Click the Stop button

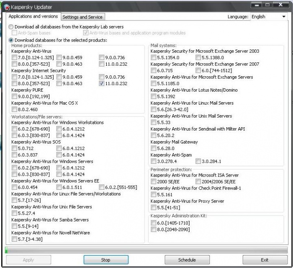coord(106,260)
